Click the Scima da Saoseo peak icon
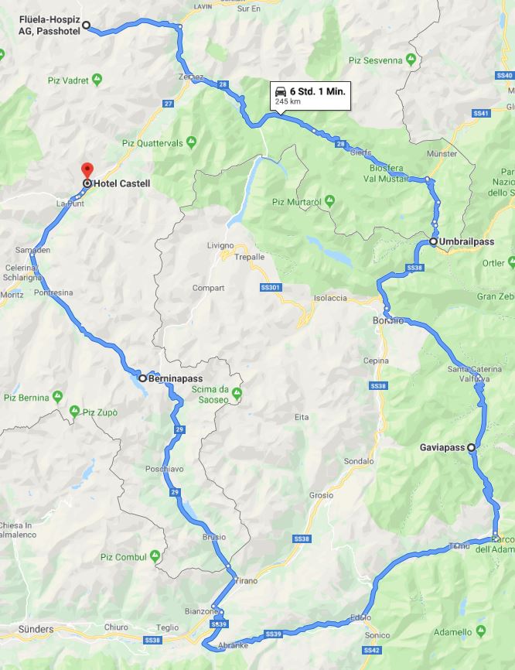The width and height of the screenshot is (515, 670). pos(237,393)
